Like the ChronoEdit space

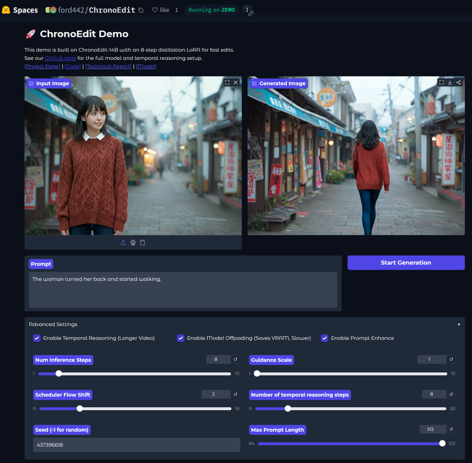(161, 10)
